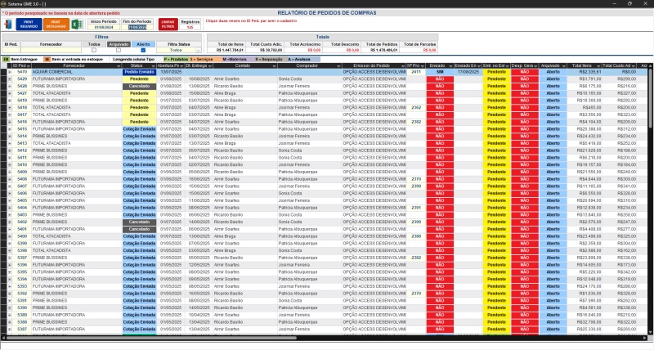Export report with the Excel icon
This screenshot has width=654, height=350.
[x=76, y=25]
